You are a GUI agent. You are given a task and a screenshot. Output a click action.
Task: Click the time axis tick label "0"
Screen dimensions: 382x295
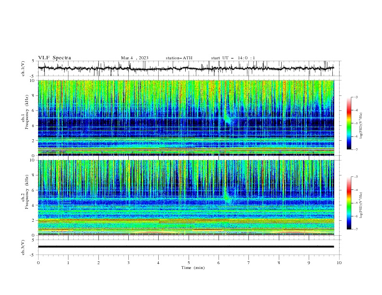[x=38, y=263]
